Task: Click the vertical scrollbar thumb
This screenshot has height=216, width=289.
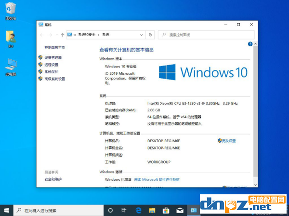Action: tap(255, 111)
